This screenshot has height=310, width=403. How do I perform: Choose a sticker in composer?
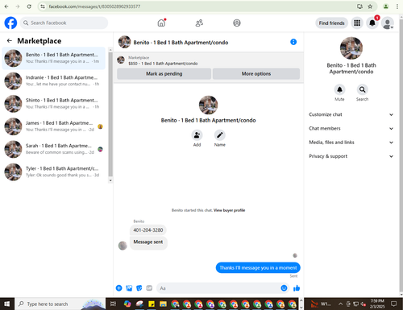(x=139, y=288)
